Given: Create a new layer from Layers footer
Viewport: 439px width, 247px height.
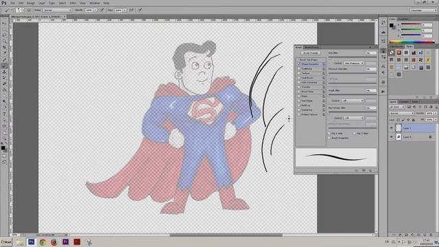Looking at the screenshot, I should pyautogui.click(x=425, y=235).
